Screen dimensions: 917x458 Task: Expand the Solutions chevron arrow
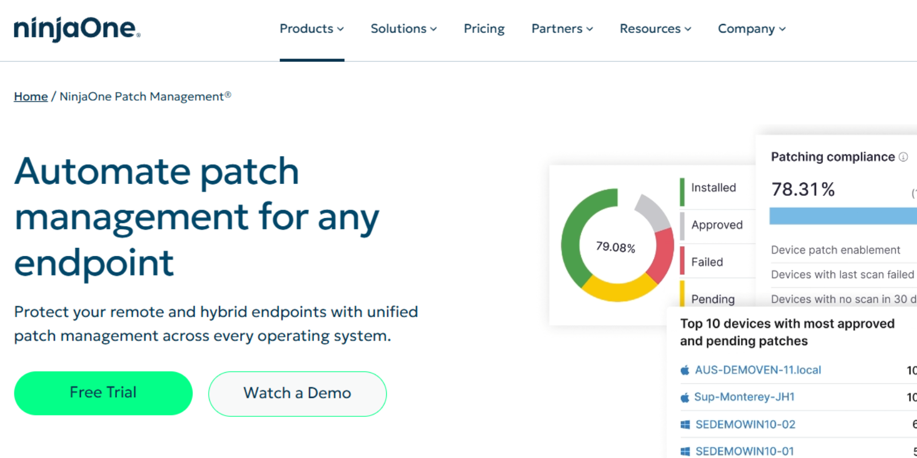coord(433,29)
